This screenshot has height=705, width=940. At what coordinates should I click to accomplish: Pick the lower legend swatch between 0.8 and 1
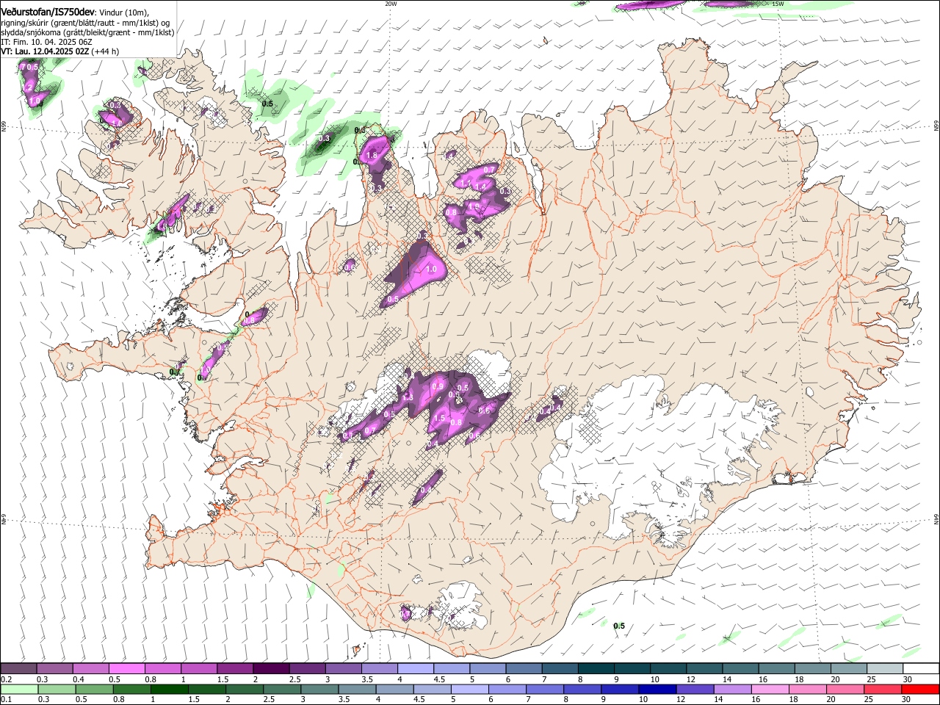click(132, 689)
